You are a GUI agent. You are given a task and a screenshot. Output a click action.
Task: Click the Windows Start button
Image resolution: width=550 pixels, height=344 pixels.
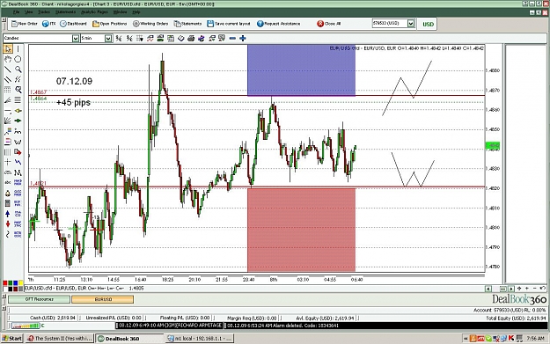pos(12,339)
